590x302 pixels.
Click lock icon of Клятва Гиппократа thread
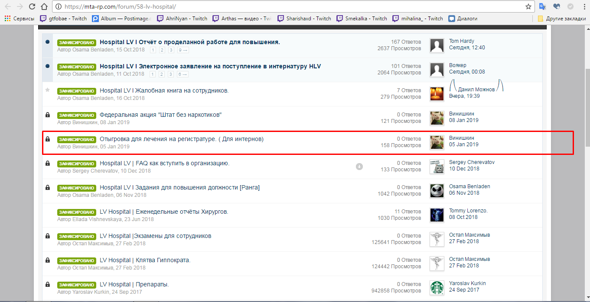pyautogui.click(x=48, y=260)
